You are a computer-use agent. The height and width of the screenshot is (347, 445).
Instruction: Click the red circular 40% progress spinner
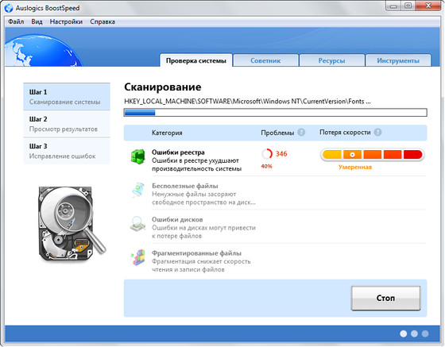tap(267, 154)
